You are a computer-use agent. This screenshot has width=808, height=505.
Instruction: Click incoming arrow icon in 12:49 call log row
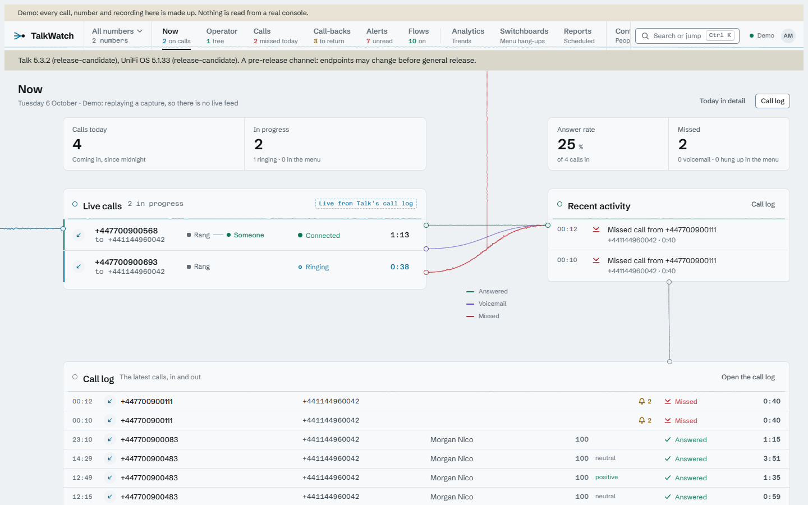(110, 478)
